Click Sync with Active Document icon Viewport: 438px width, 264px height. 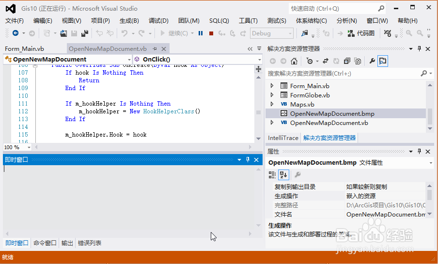(326, 61)
